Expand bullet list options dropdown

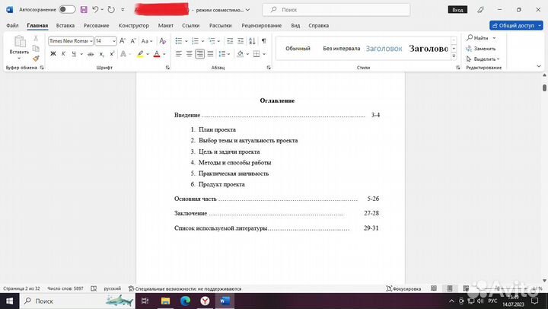pyautogui.click(x=186, y=41)
